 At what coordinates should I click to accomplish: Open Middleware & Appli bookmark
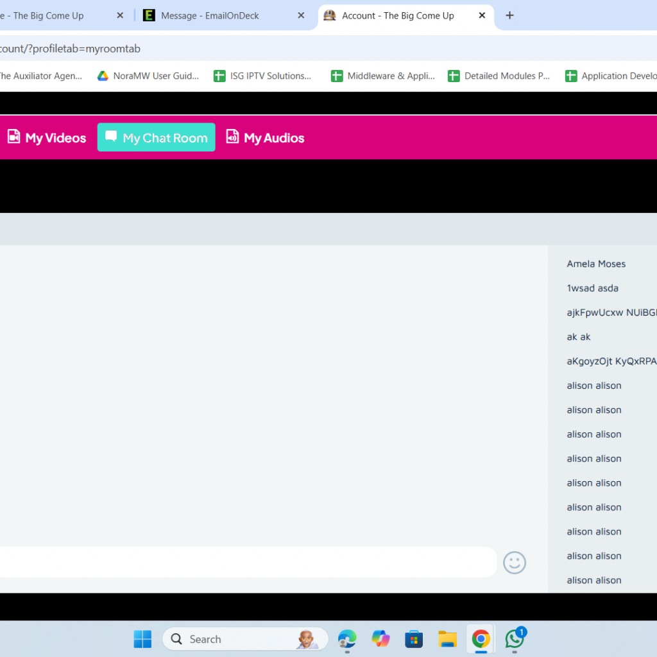click(382, 76)
